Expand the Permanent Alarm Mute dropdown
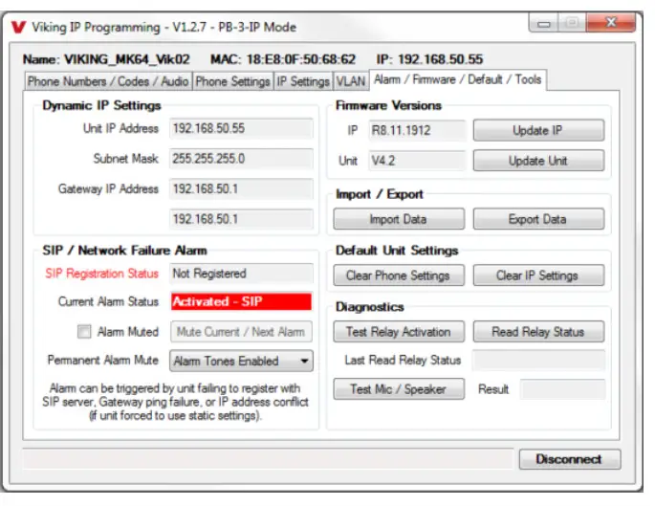The width and height of the screenshot is (655, 506). tap(241, 361)
